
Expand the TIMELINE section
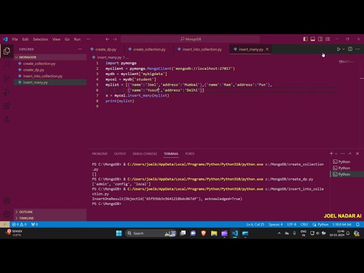click(x=50, y=218)
